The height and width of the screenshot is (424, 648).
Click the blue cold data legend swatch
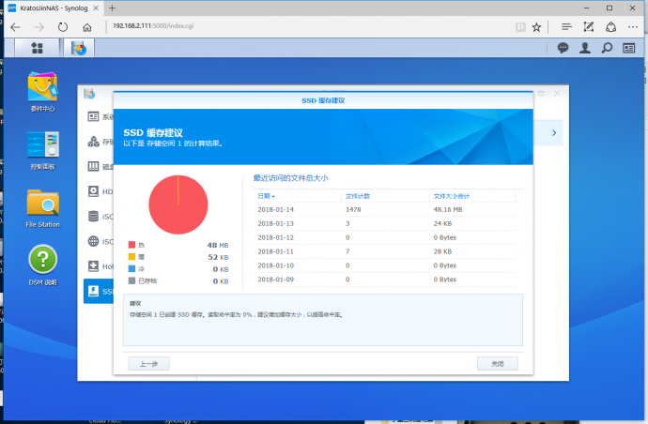click(131, 269)
